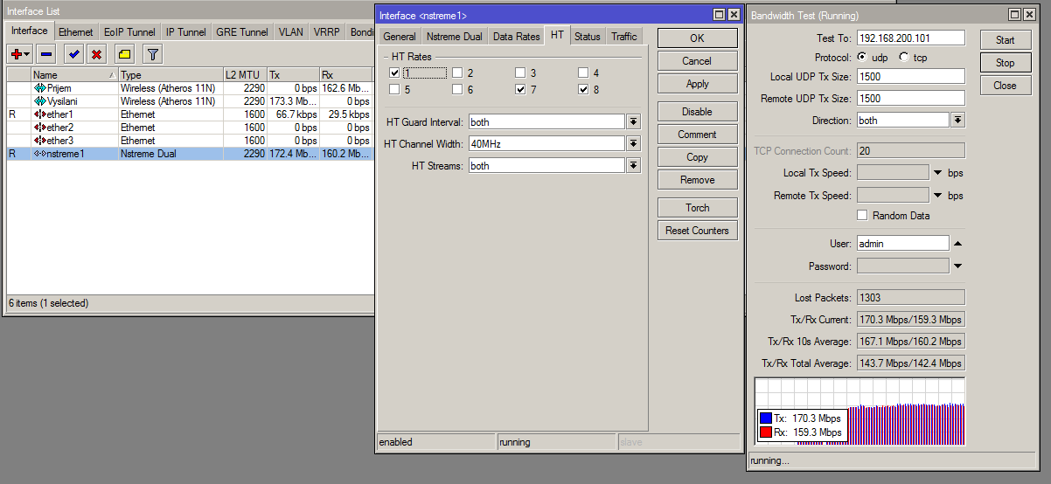Click the red plus Add interface icon
This screenshot has height=484, width=1051.
17,54
